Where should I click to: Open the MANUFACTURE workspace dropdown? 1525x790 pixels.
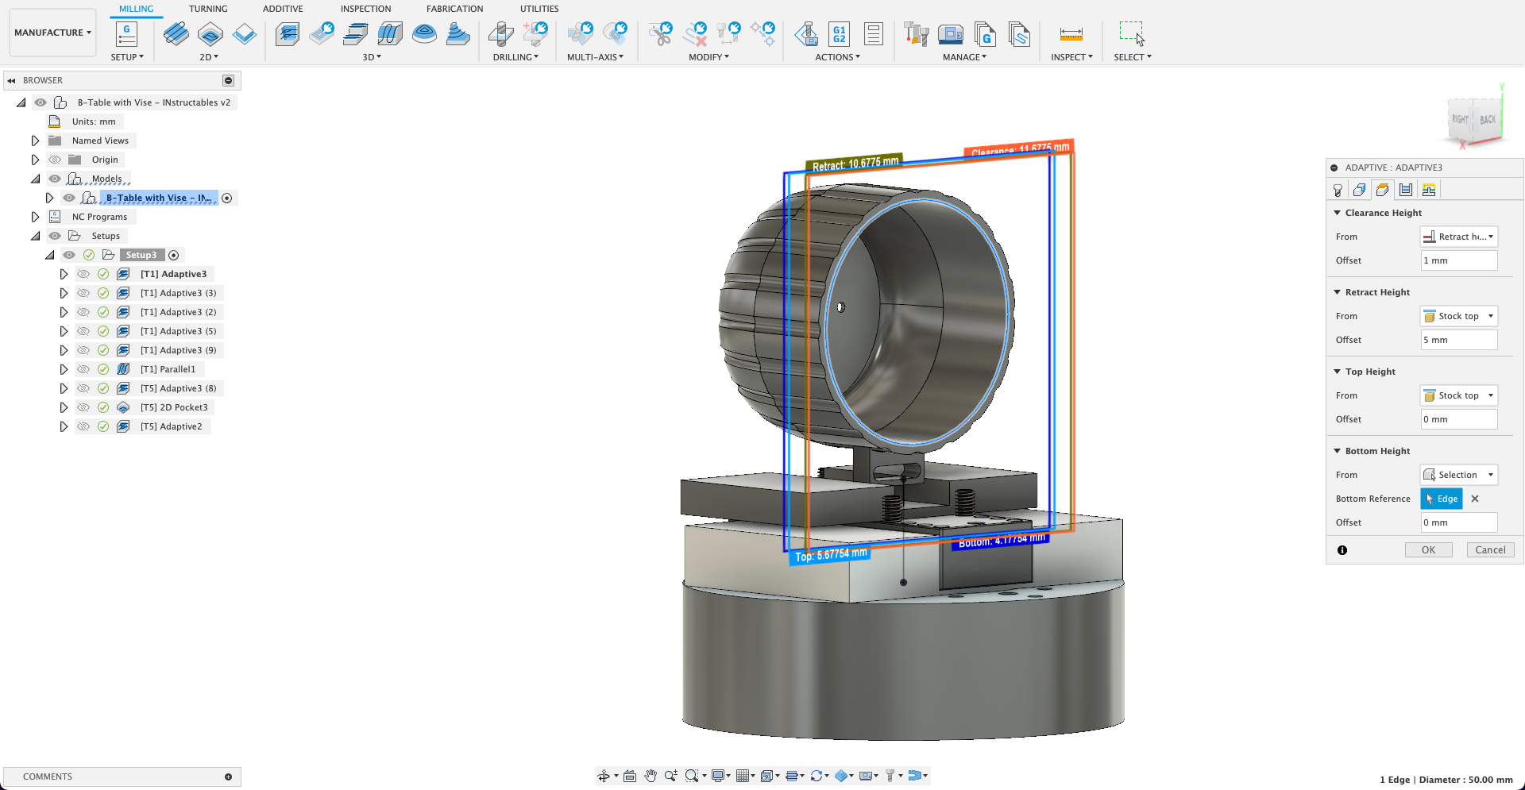[52, 33]
